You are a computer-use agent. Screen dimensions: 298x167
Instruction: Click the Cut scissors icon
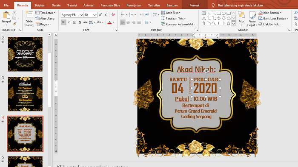coord(14,13)
